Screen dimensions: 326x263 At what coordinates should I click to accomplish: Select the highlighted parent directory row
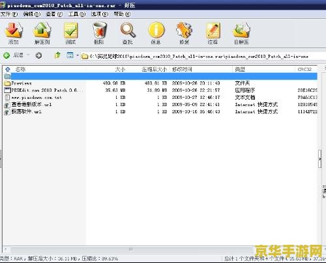(160, 76)
